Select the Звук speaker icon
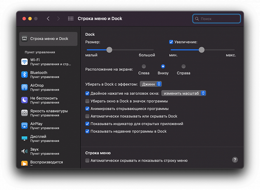This screenshot has width=260, height=190. [x=24, y=151]
